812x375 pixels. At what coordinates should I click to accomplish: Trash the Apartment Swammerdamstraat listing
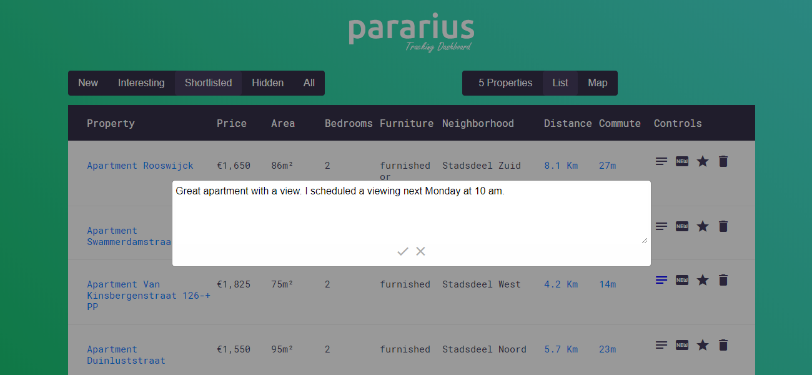tap(723, 226)
